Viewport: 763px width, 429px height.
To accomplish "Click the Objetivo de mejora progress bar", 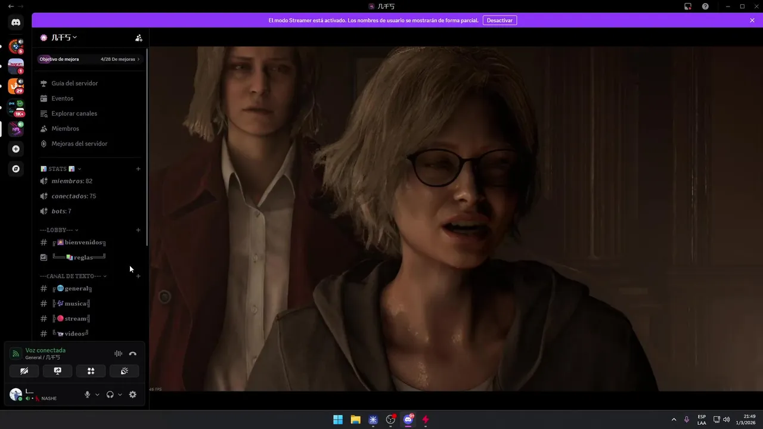I will [89, 59].
